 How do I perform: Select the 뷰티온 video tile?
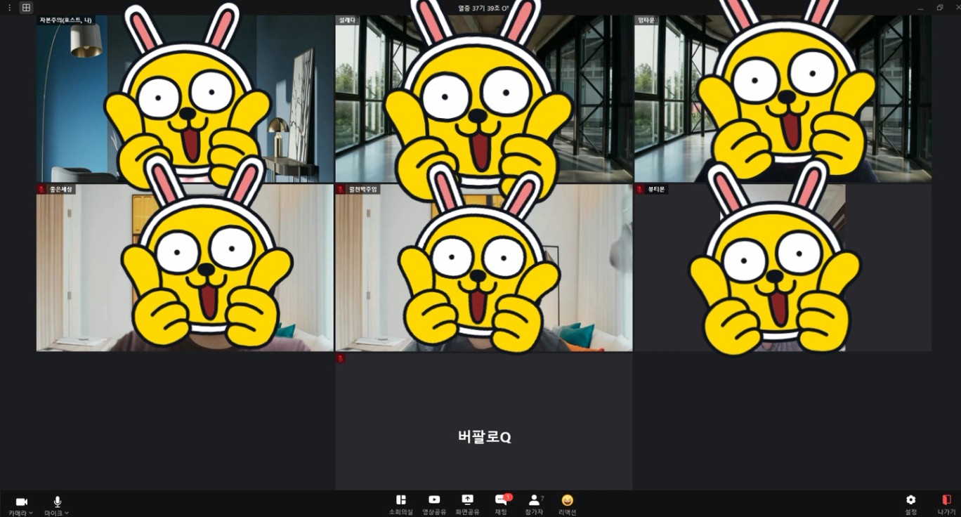(783, 268)
